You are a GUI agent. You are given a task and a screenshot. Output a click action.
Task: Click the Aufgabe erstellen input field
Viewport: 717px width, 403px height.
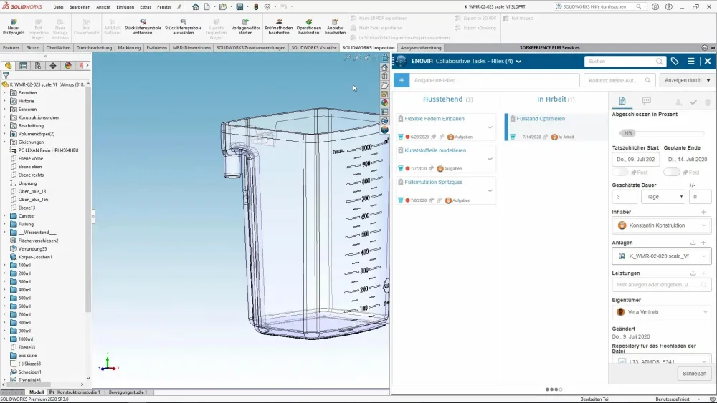[495, 80]
